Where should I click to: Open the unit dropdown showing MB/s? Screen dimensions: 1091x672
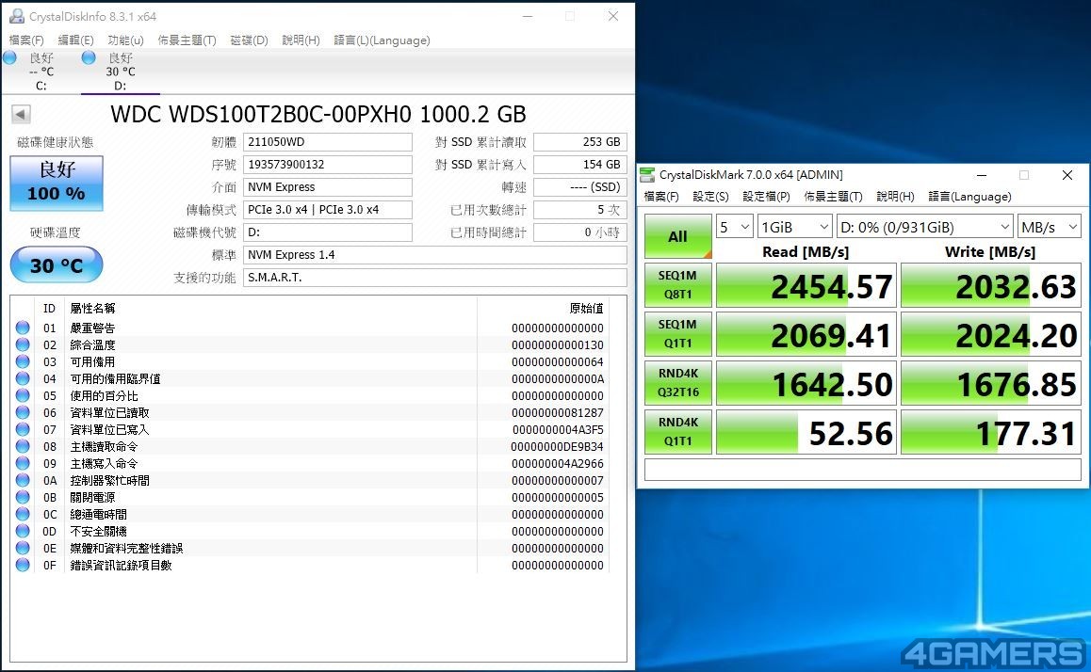1050,227
